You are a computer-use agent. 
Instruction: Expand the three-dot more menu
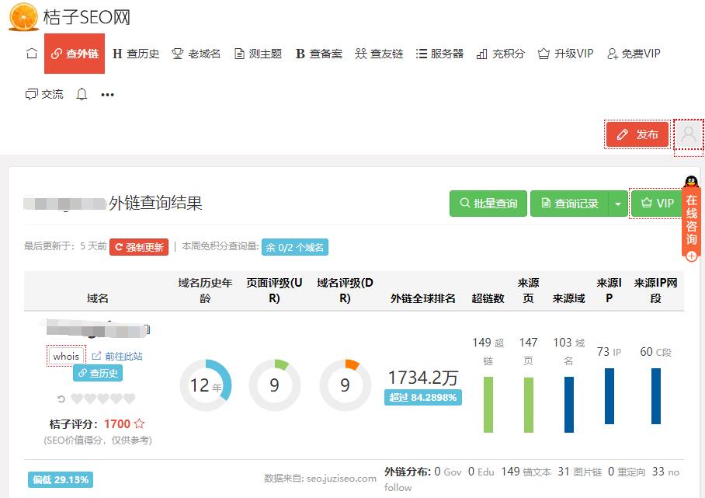pos(107,95)
